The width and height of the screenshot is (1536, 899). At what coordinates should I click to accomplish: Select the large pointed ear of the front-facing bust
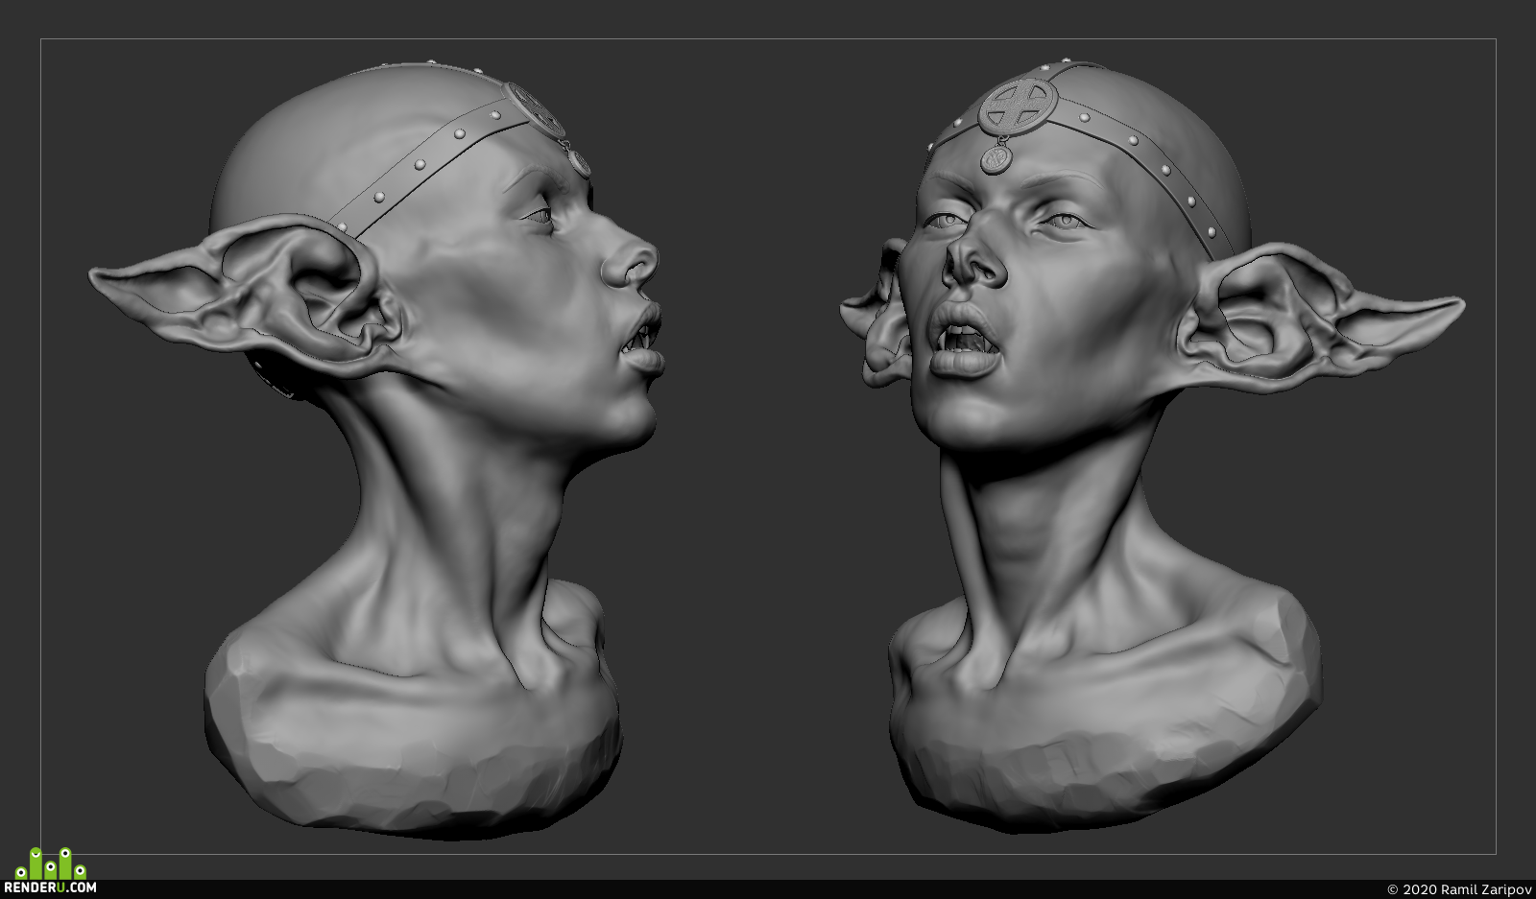[1315, 317]
